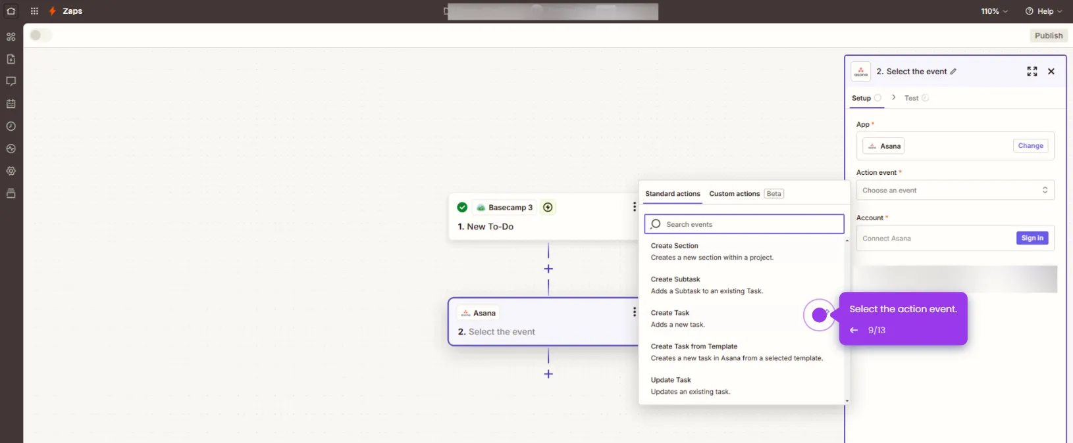Open the versions stack sidebar icon
The image size is (1073, 443).
click(11, 193)
